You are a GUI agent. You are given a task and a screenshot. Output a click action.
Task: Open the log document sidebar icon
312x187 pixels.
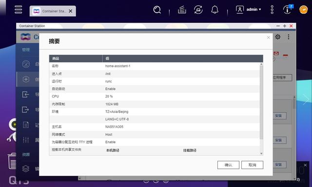coord(26,125)
